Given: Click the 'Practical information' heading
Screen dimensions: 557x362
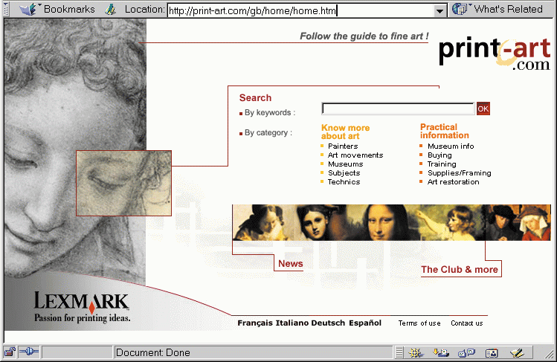Looking at the screenshot, I should click(x=445, y=131).
